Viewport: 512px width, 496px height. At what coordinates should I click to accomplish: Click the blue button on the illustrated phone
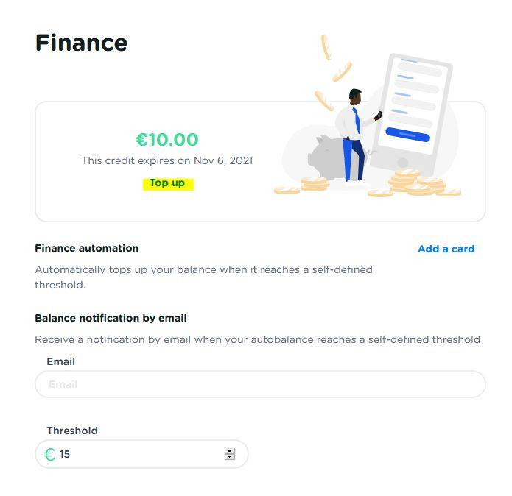pos(407,135)
